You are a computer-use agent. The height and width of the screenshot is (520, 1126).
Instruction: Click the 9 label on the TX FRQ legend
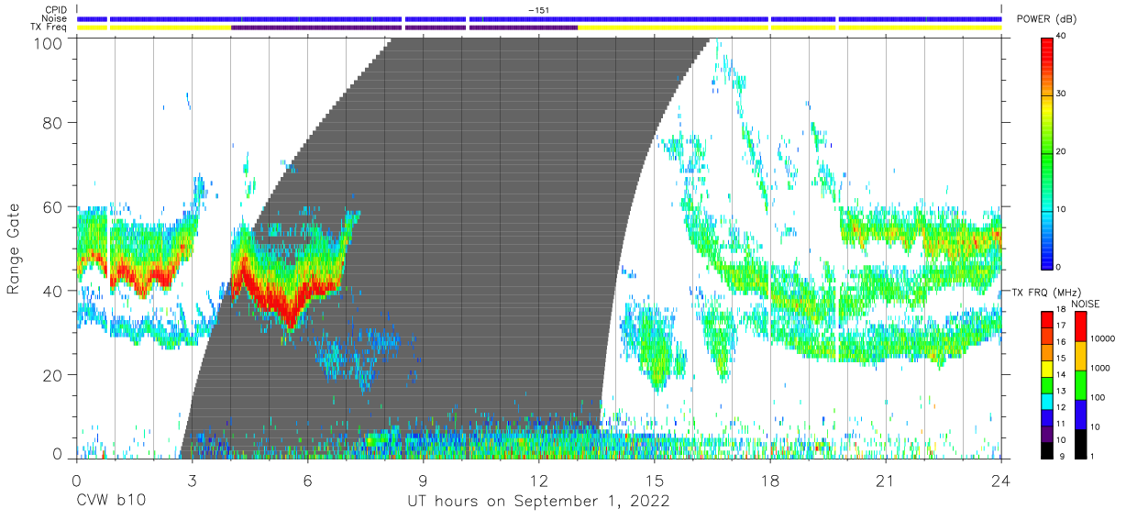(1063, 456)
